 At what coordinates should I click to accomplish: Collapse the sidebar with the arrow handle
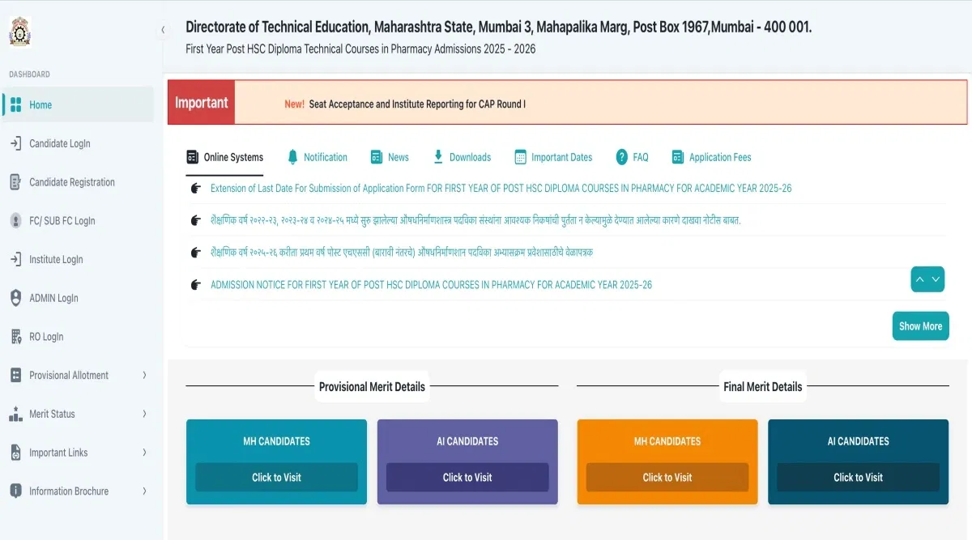[x=163, y=30]
